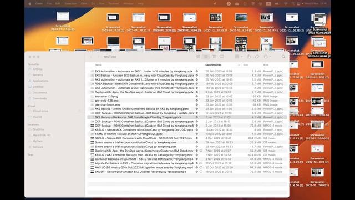Open Desktop in the Finder sidebar
This screenshot has height=200, width=355.
[x=38, y=87]
